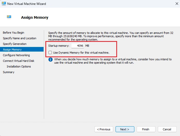Select the highlighted Assign Memory step

[22, 50]
